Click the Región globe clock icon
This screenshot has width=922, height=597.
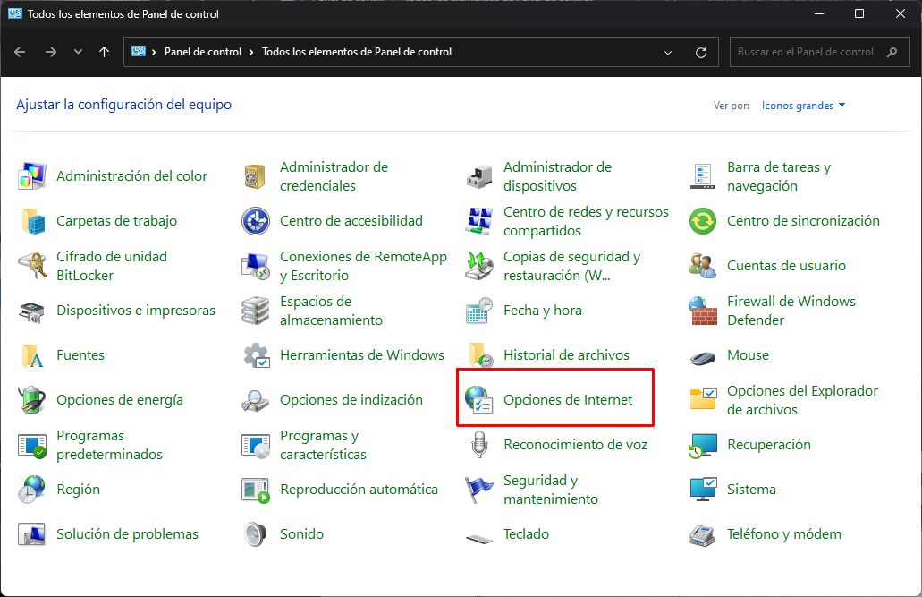(32, 490)
